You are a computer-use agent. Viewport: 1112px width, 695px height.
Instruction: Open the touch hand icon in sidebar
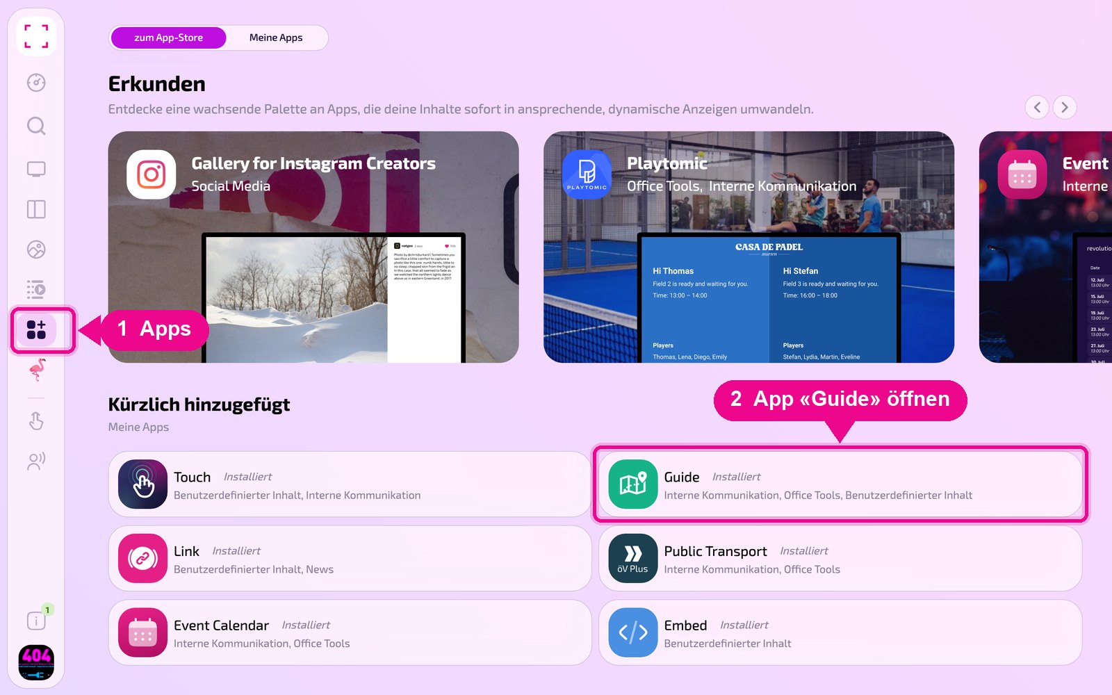tap(36, 420)
